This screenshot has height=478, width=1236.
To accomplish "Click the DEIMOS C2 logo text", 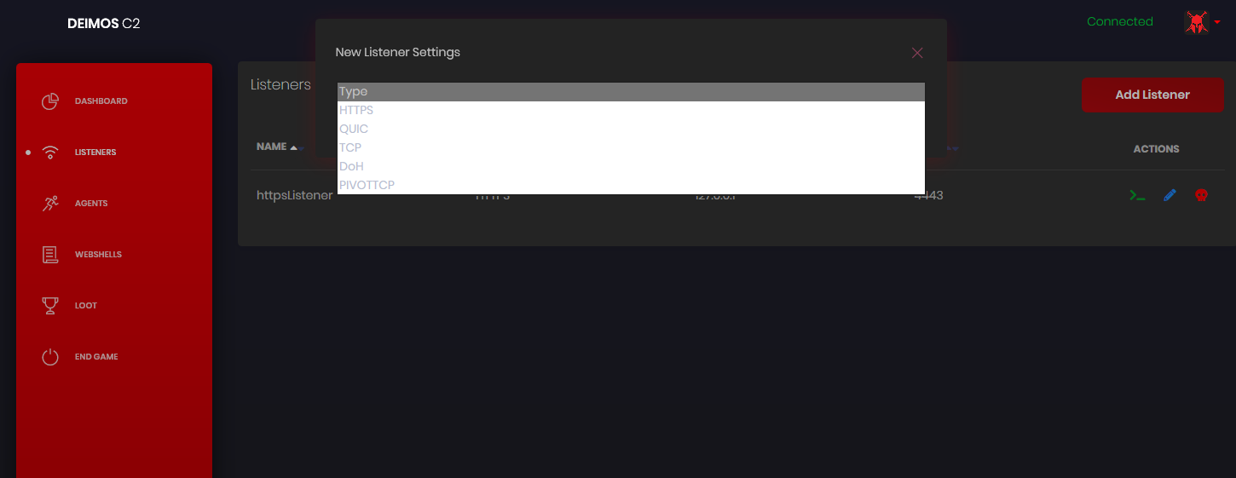I will click(103, 24).
